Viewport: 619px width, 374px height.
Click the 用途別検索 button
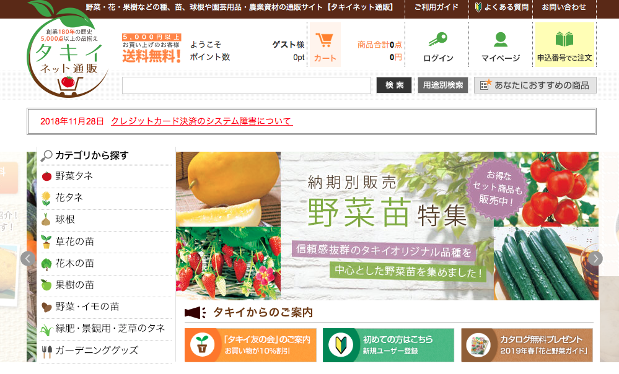point(443,85)
